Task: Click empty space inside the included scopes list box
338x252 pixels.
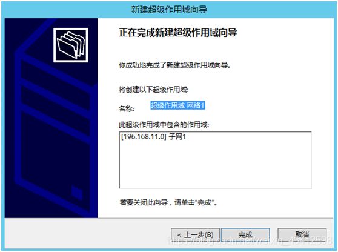Action: click(x=215, y=166)
